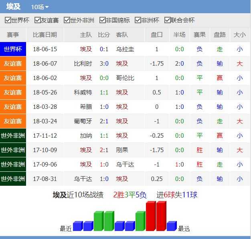Screen dimensions: 251x239
Task: Open the 比利时 home team link
Action: pyautogui.click(x=83, y=64)
